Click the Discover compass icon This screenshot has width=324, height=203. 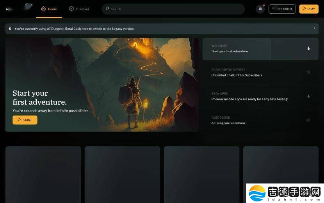tap(71, 9)
